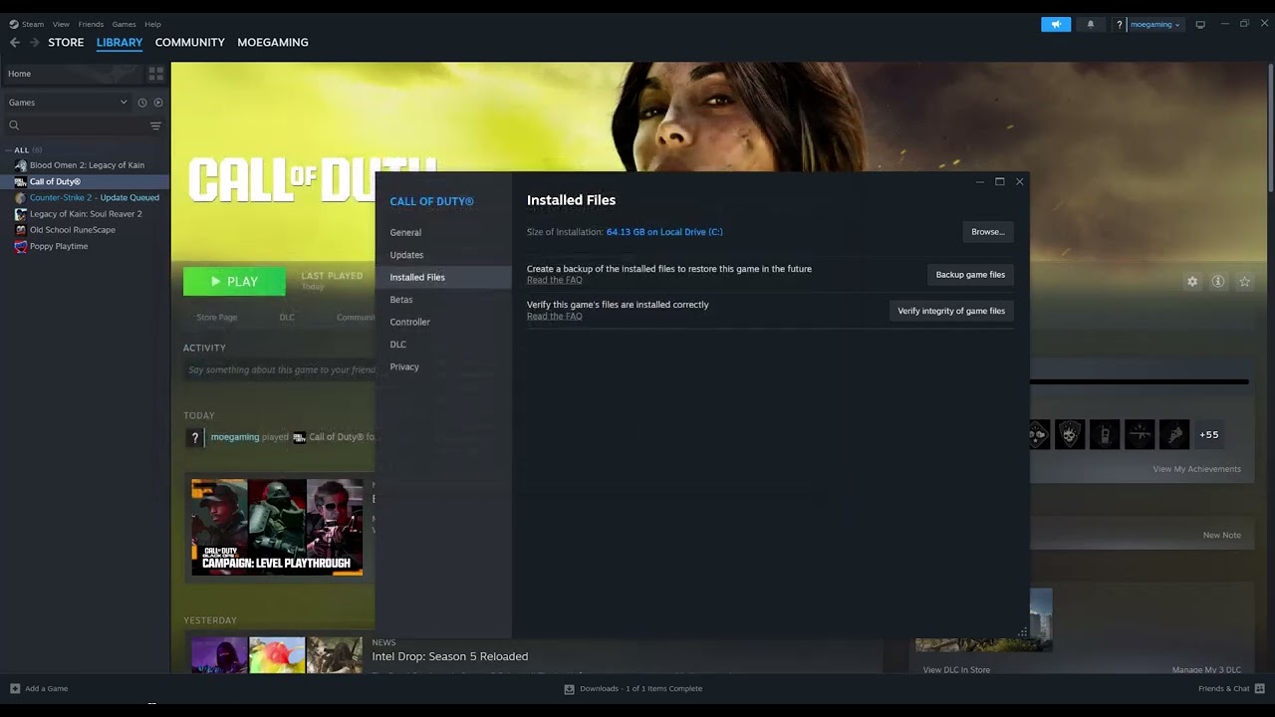
Task: Show game info icon
Action: pos(1218,282)
